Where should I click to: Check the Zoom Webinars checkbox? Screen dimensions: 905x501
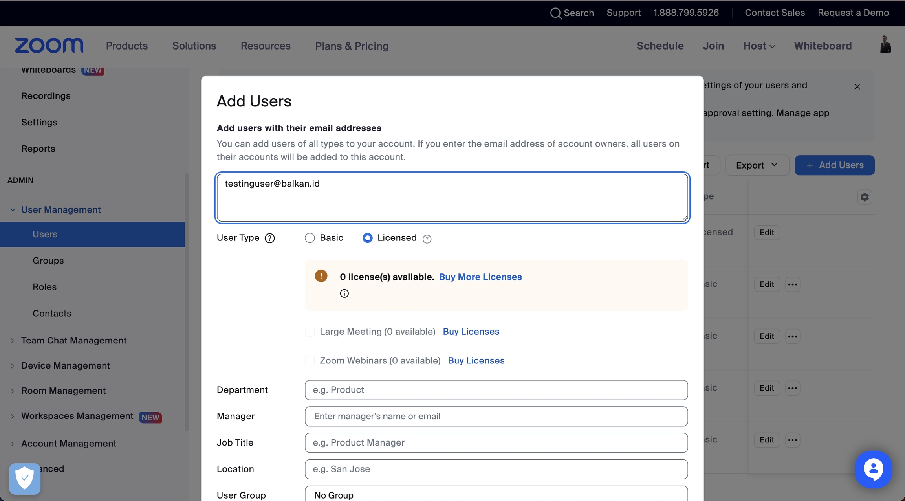(x=310, y=360)
